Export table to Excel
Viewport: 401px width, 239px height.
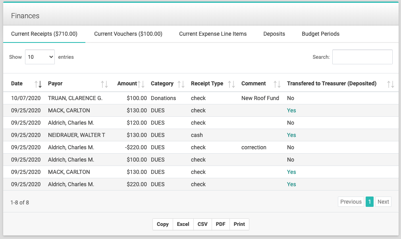point(183,224)
